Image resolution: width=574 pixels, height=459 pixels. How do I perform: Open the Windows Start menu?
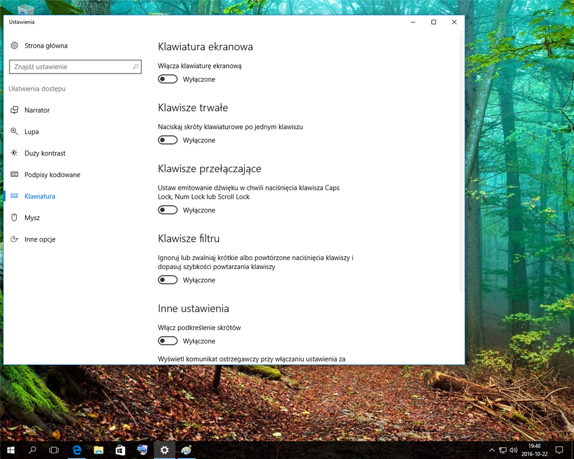(x=11, y=450)
